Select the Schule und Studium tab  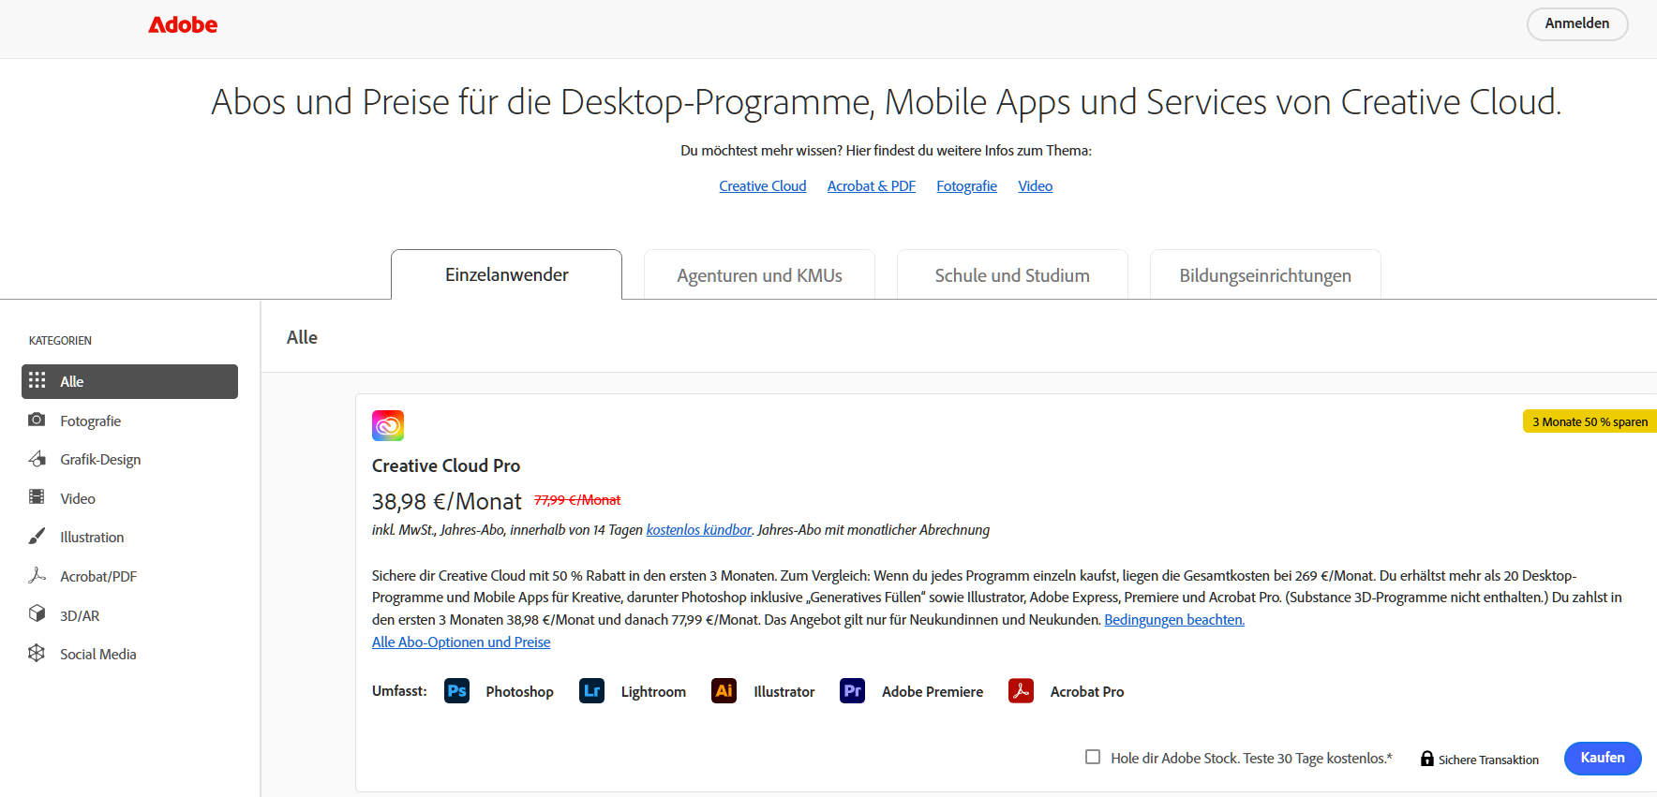(1012, 275)
